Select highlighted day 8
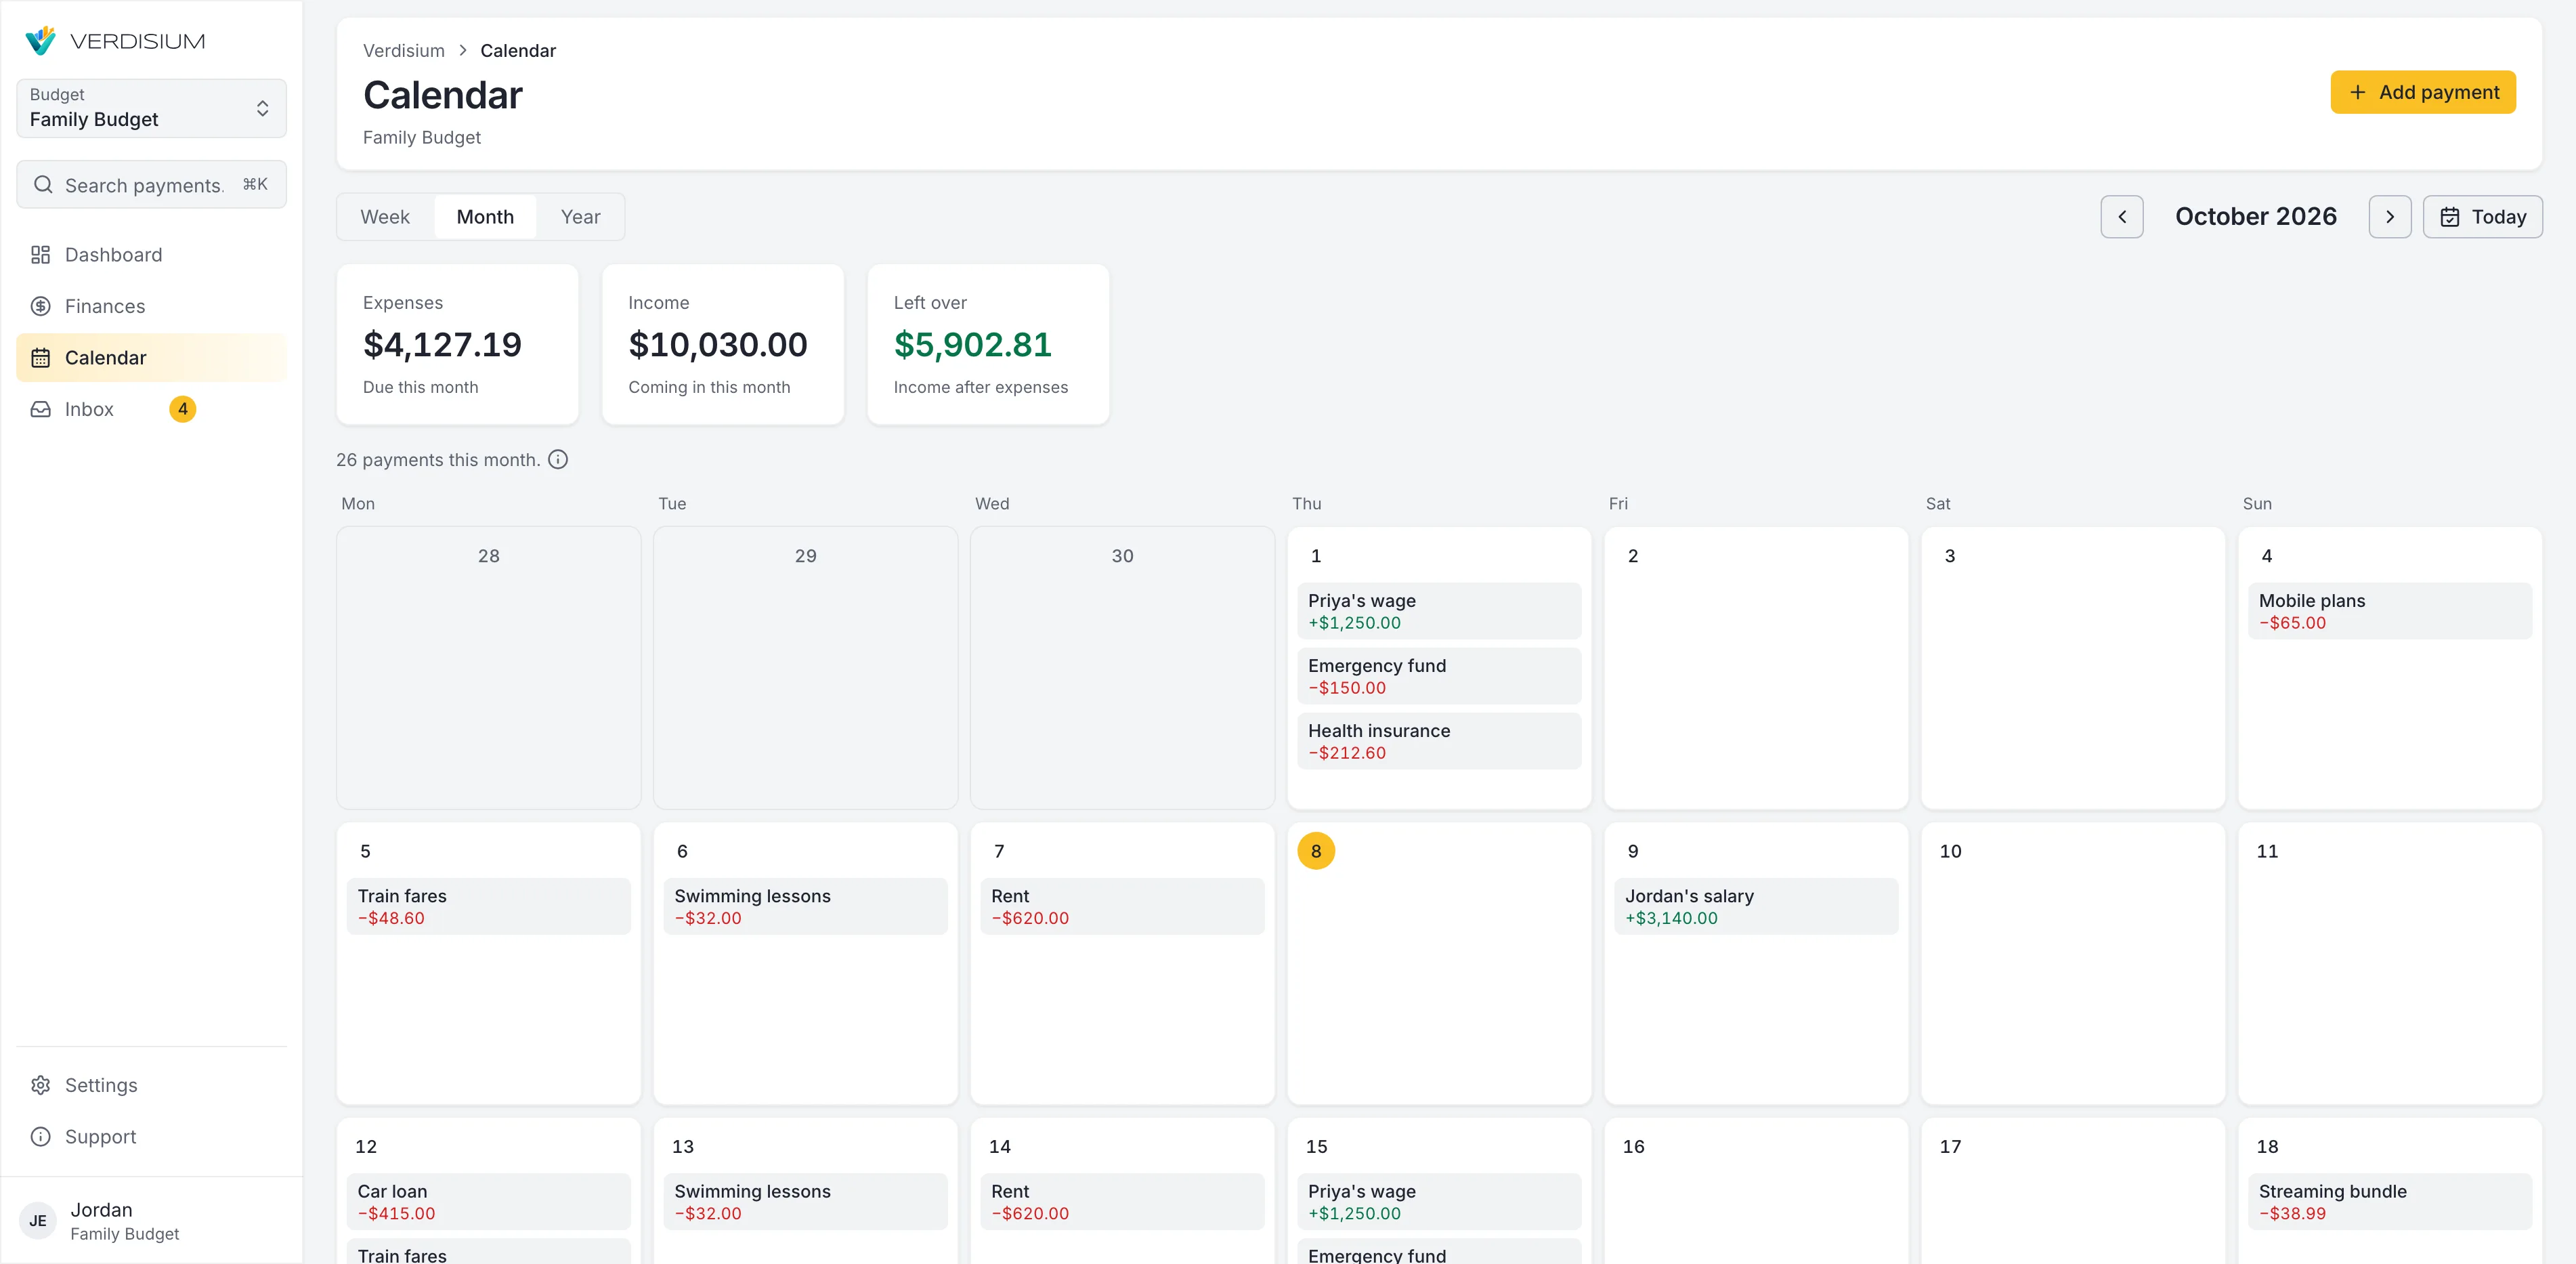The height and width of the screenshot is (1264, 2576). coord(1315,851)
